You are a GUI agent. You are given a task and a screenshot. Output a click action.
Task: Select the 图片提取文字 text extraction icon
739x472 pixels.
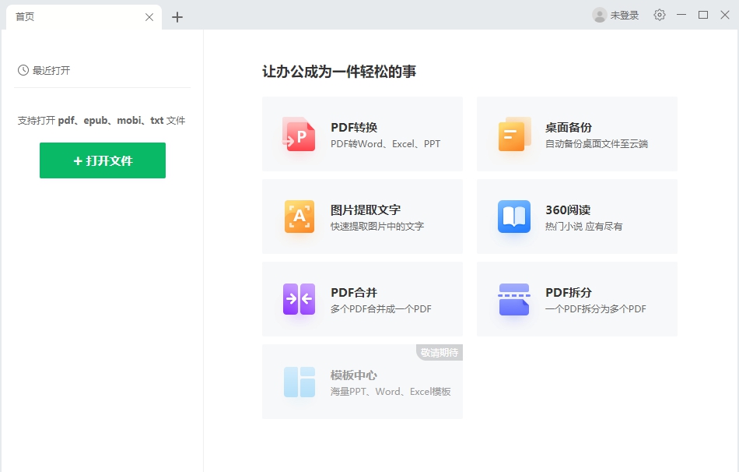tap(299, 216)
